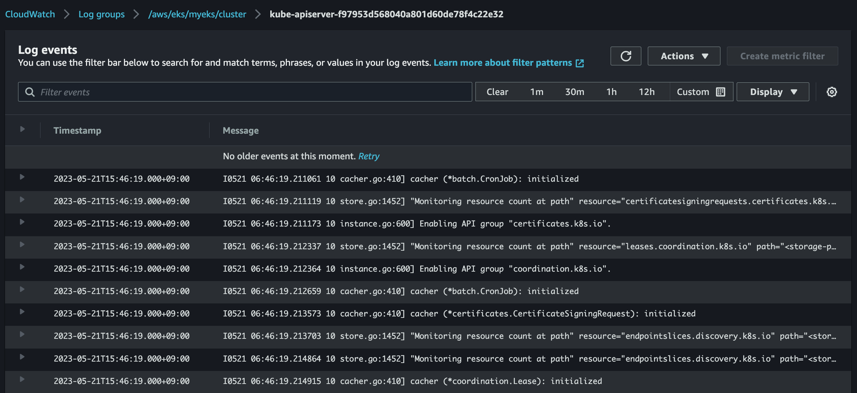Open /aws/eks/myeks/cluster breadcrumb link

[x=197, y=14]
